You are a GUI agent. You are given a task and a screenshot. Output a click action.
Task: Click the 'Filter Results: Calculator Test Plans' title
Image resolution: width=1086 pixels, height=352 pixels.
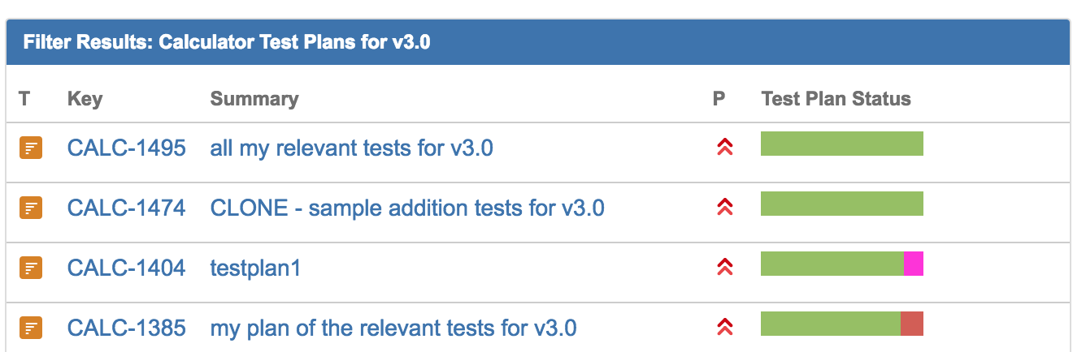227,42
